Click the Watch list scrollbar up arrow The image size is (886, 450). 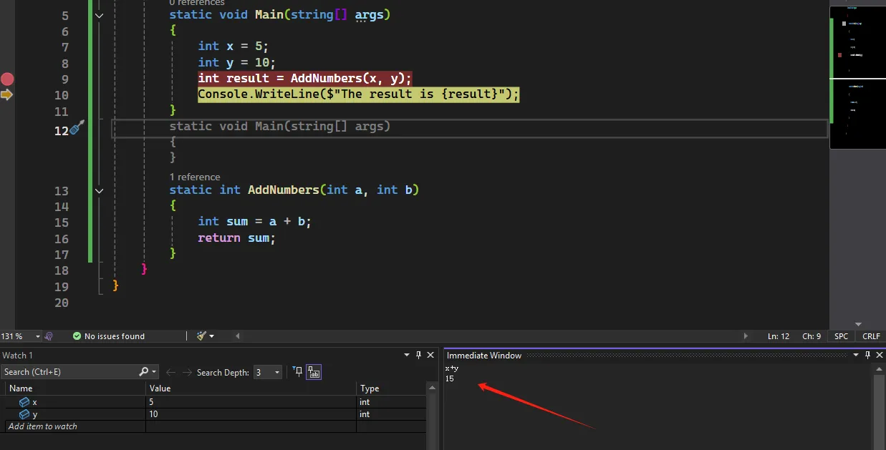coord(432,387)
